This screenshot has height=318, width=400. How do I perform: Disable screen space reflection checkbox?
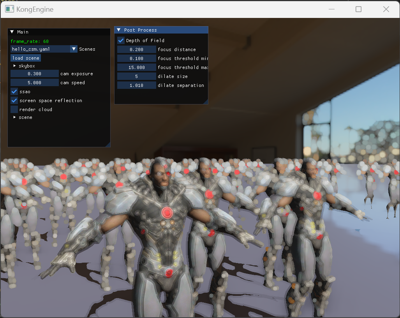coord(14,100)
